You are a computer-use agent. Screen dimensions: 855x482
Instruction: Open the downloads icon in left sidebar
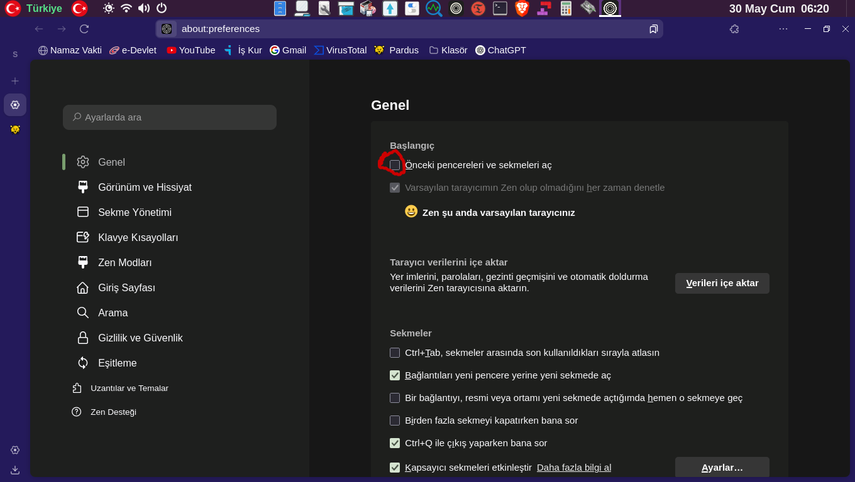[x=15, y=470]
